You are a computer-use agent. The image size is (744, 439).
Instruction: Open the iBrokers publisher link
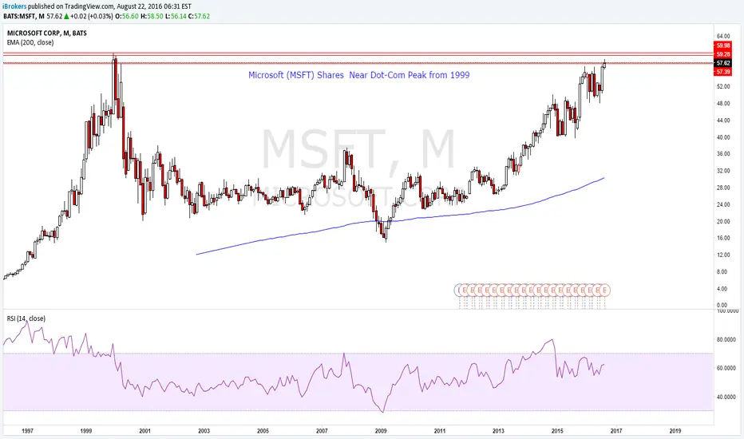click(14, 6)
